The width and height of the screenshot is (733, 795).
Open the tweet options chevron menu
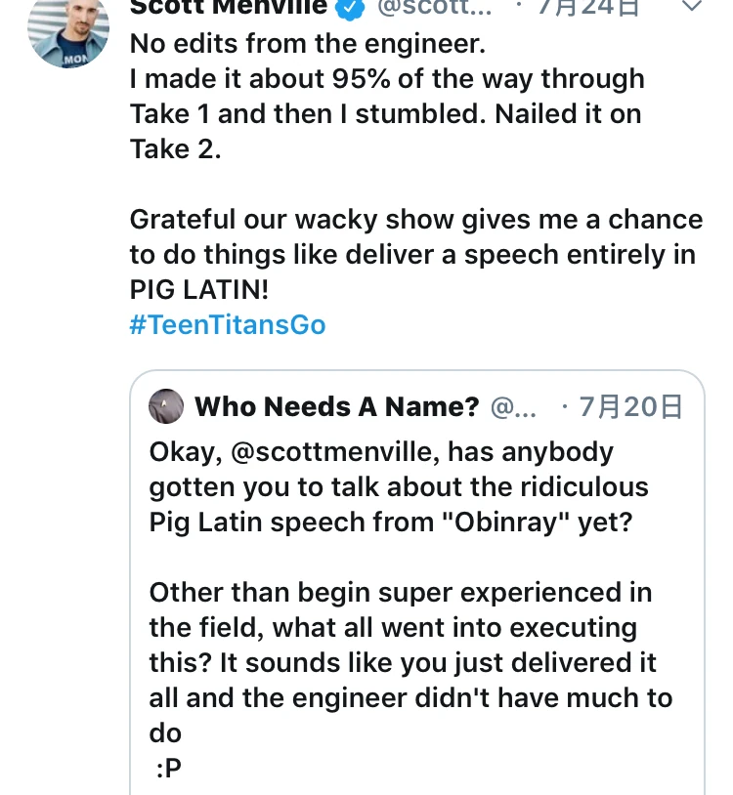click(690, 8)
